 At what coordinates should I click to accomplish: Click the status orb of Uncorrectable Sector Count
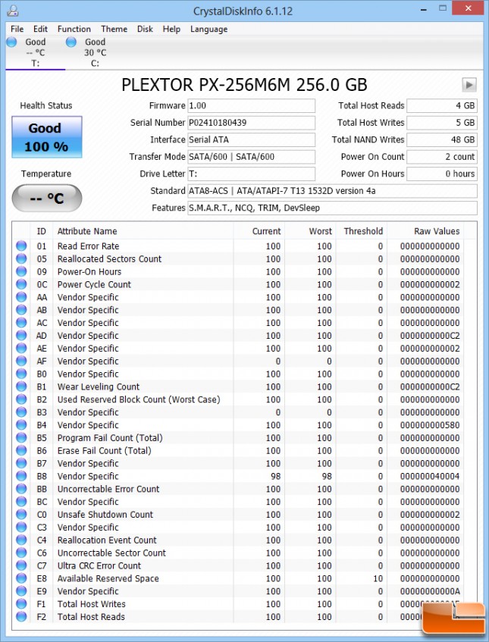(x=21, y=553)
